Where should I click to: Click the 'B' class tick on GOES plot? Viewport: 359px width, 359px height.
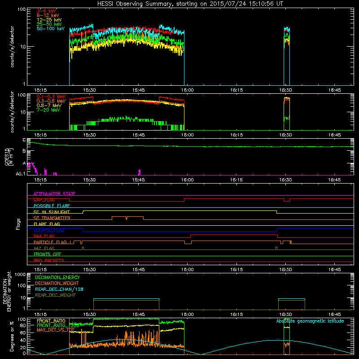[24, 151]
